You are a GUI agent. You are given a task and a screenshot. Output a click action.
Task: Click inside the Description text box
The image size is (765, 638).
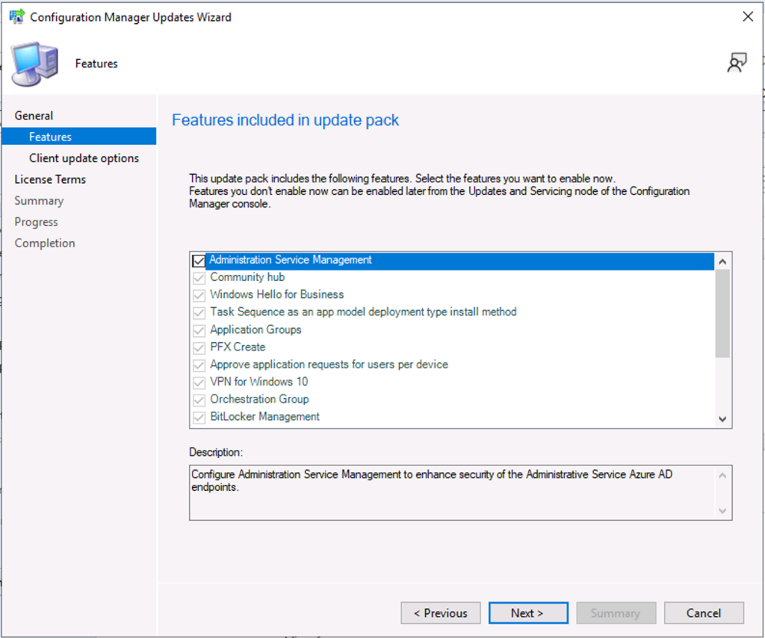point(460,492)
